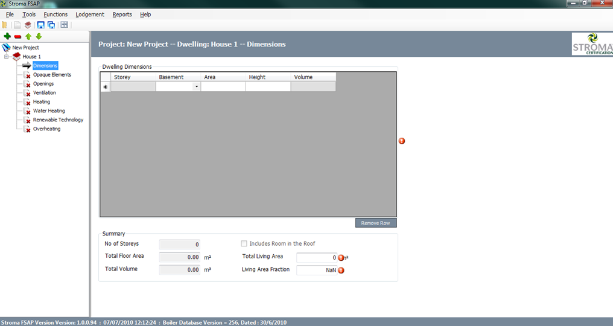Viewport: 613px width, 326px height.
Task: Select Dimensions in the tree
Action: [x=45, y=66]
